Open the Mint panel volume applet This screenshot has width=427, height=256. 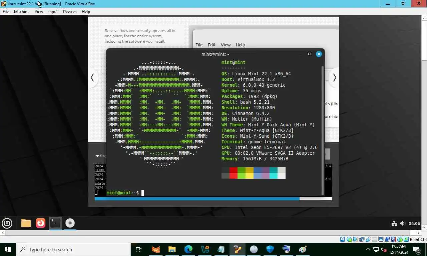click(x=403, y=223)
